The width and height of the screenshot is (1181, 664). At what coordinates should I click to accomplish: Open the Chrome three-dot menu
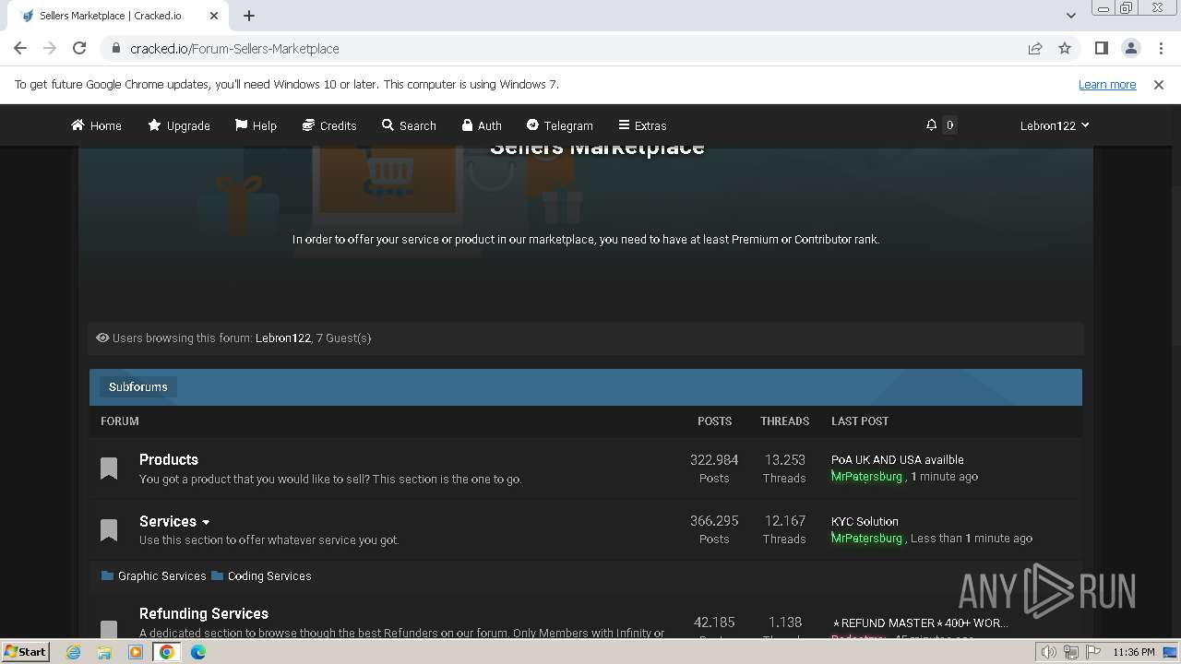(1161, 48)
